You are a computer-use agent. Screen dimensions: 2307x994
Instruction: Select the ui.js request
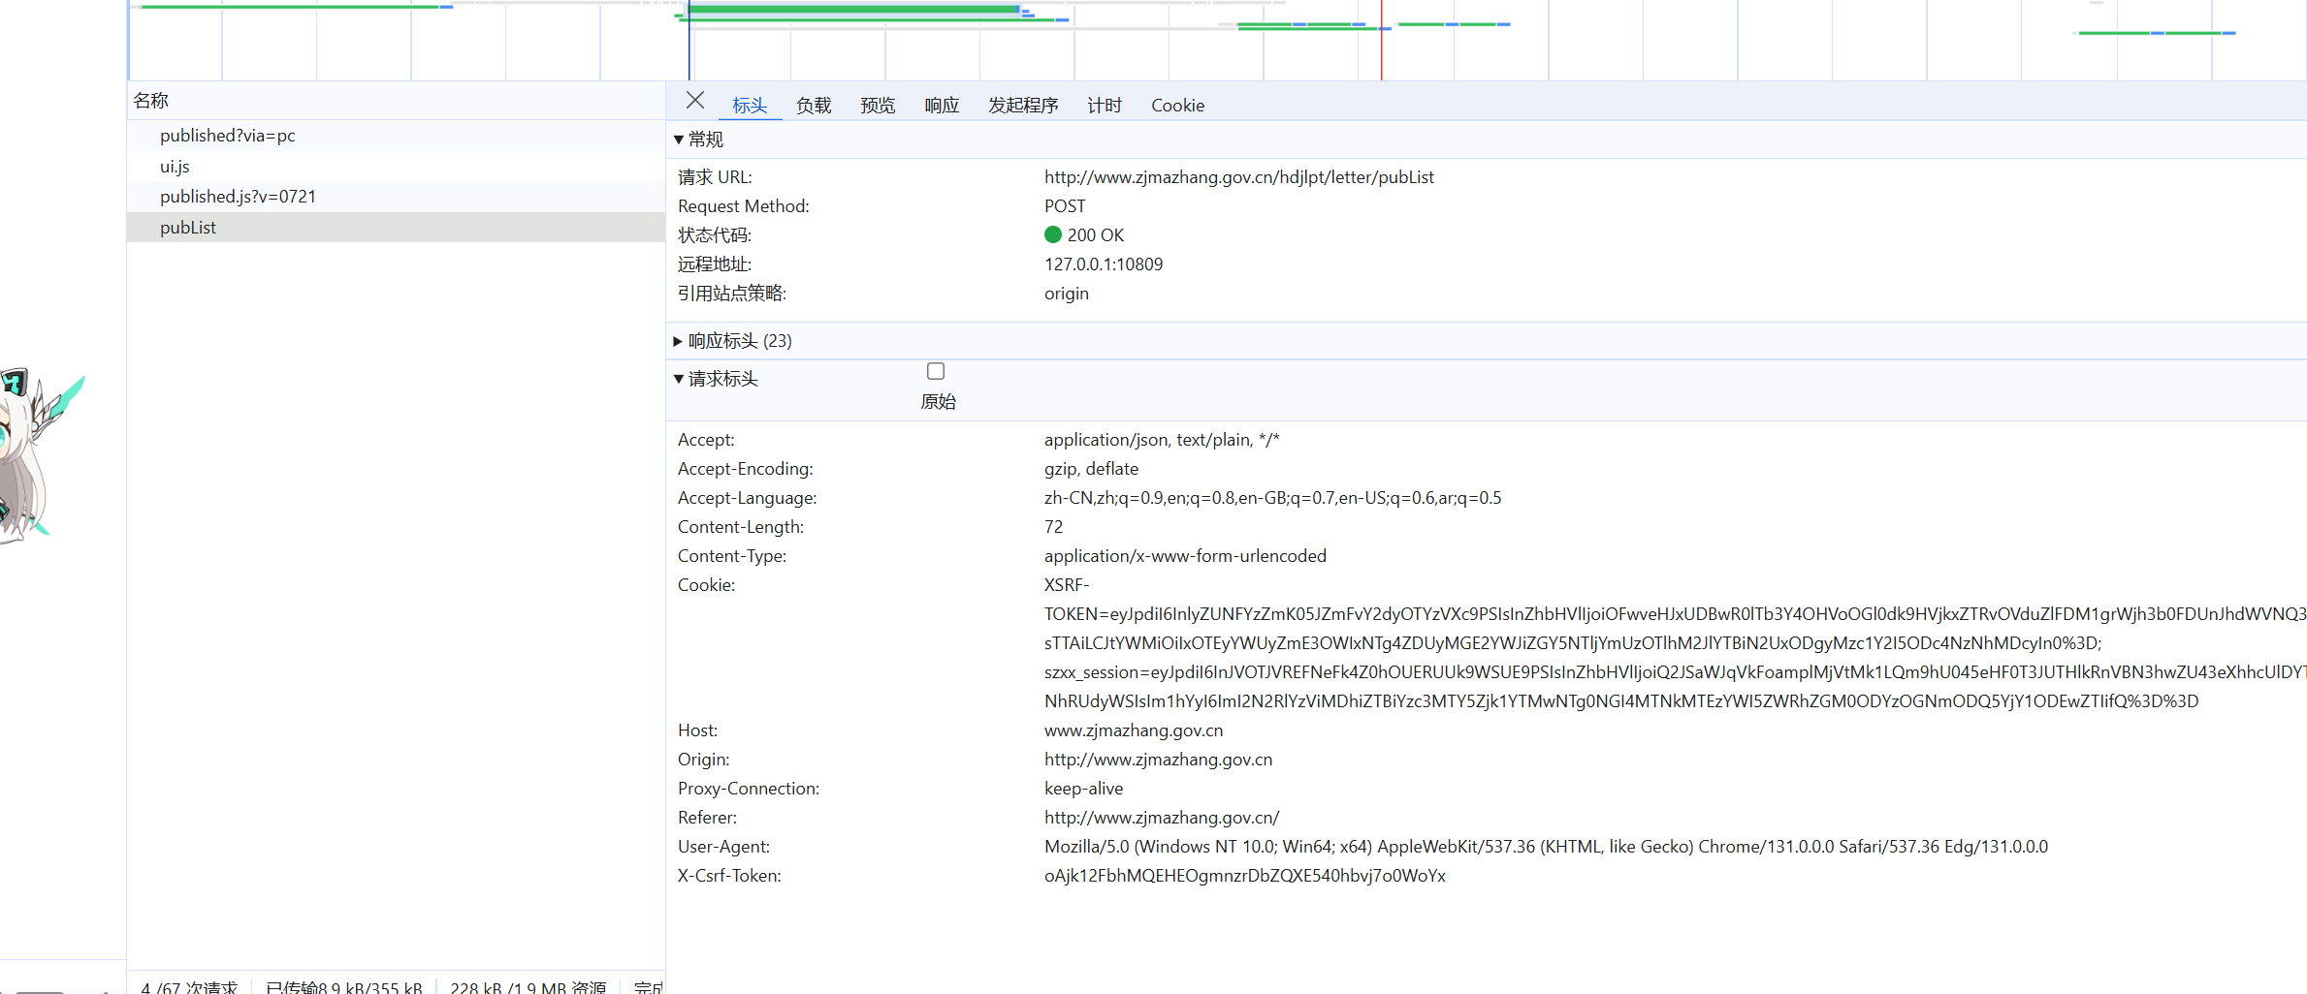click(396, 167)
